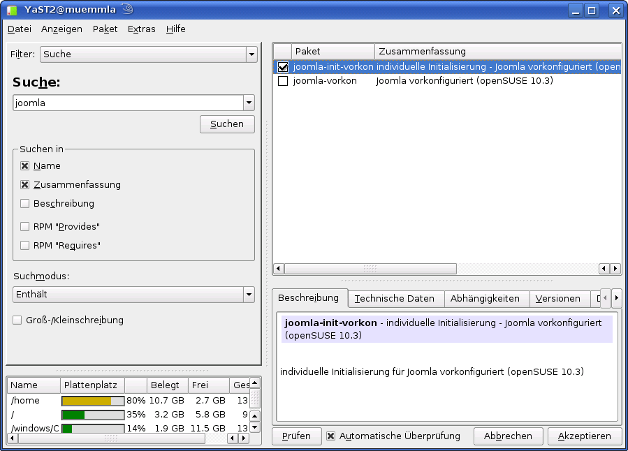This screenshot has height=451, width=628.
Task: Open the search term history dropdown arrow
Action: [x=249, y=103]
